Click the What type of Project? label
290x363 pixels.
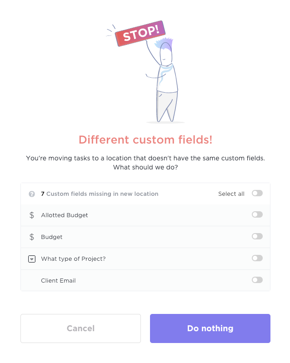tap(73, 259)
